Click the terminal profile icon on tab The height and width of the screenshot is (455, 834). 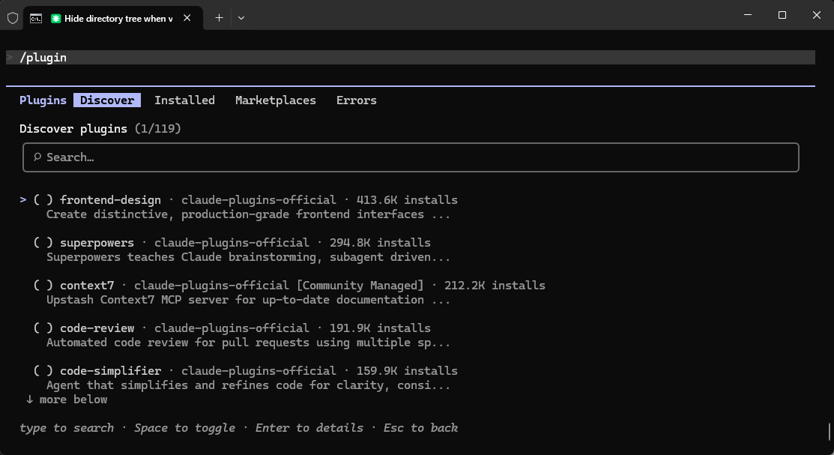click(36, 19)
